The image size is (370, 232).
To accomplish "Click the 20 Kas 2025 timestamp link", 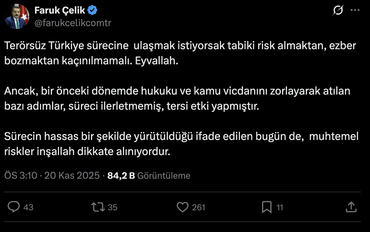I will (x=71, y=175).
